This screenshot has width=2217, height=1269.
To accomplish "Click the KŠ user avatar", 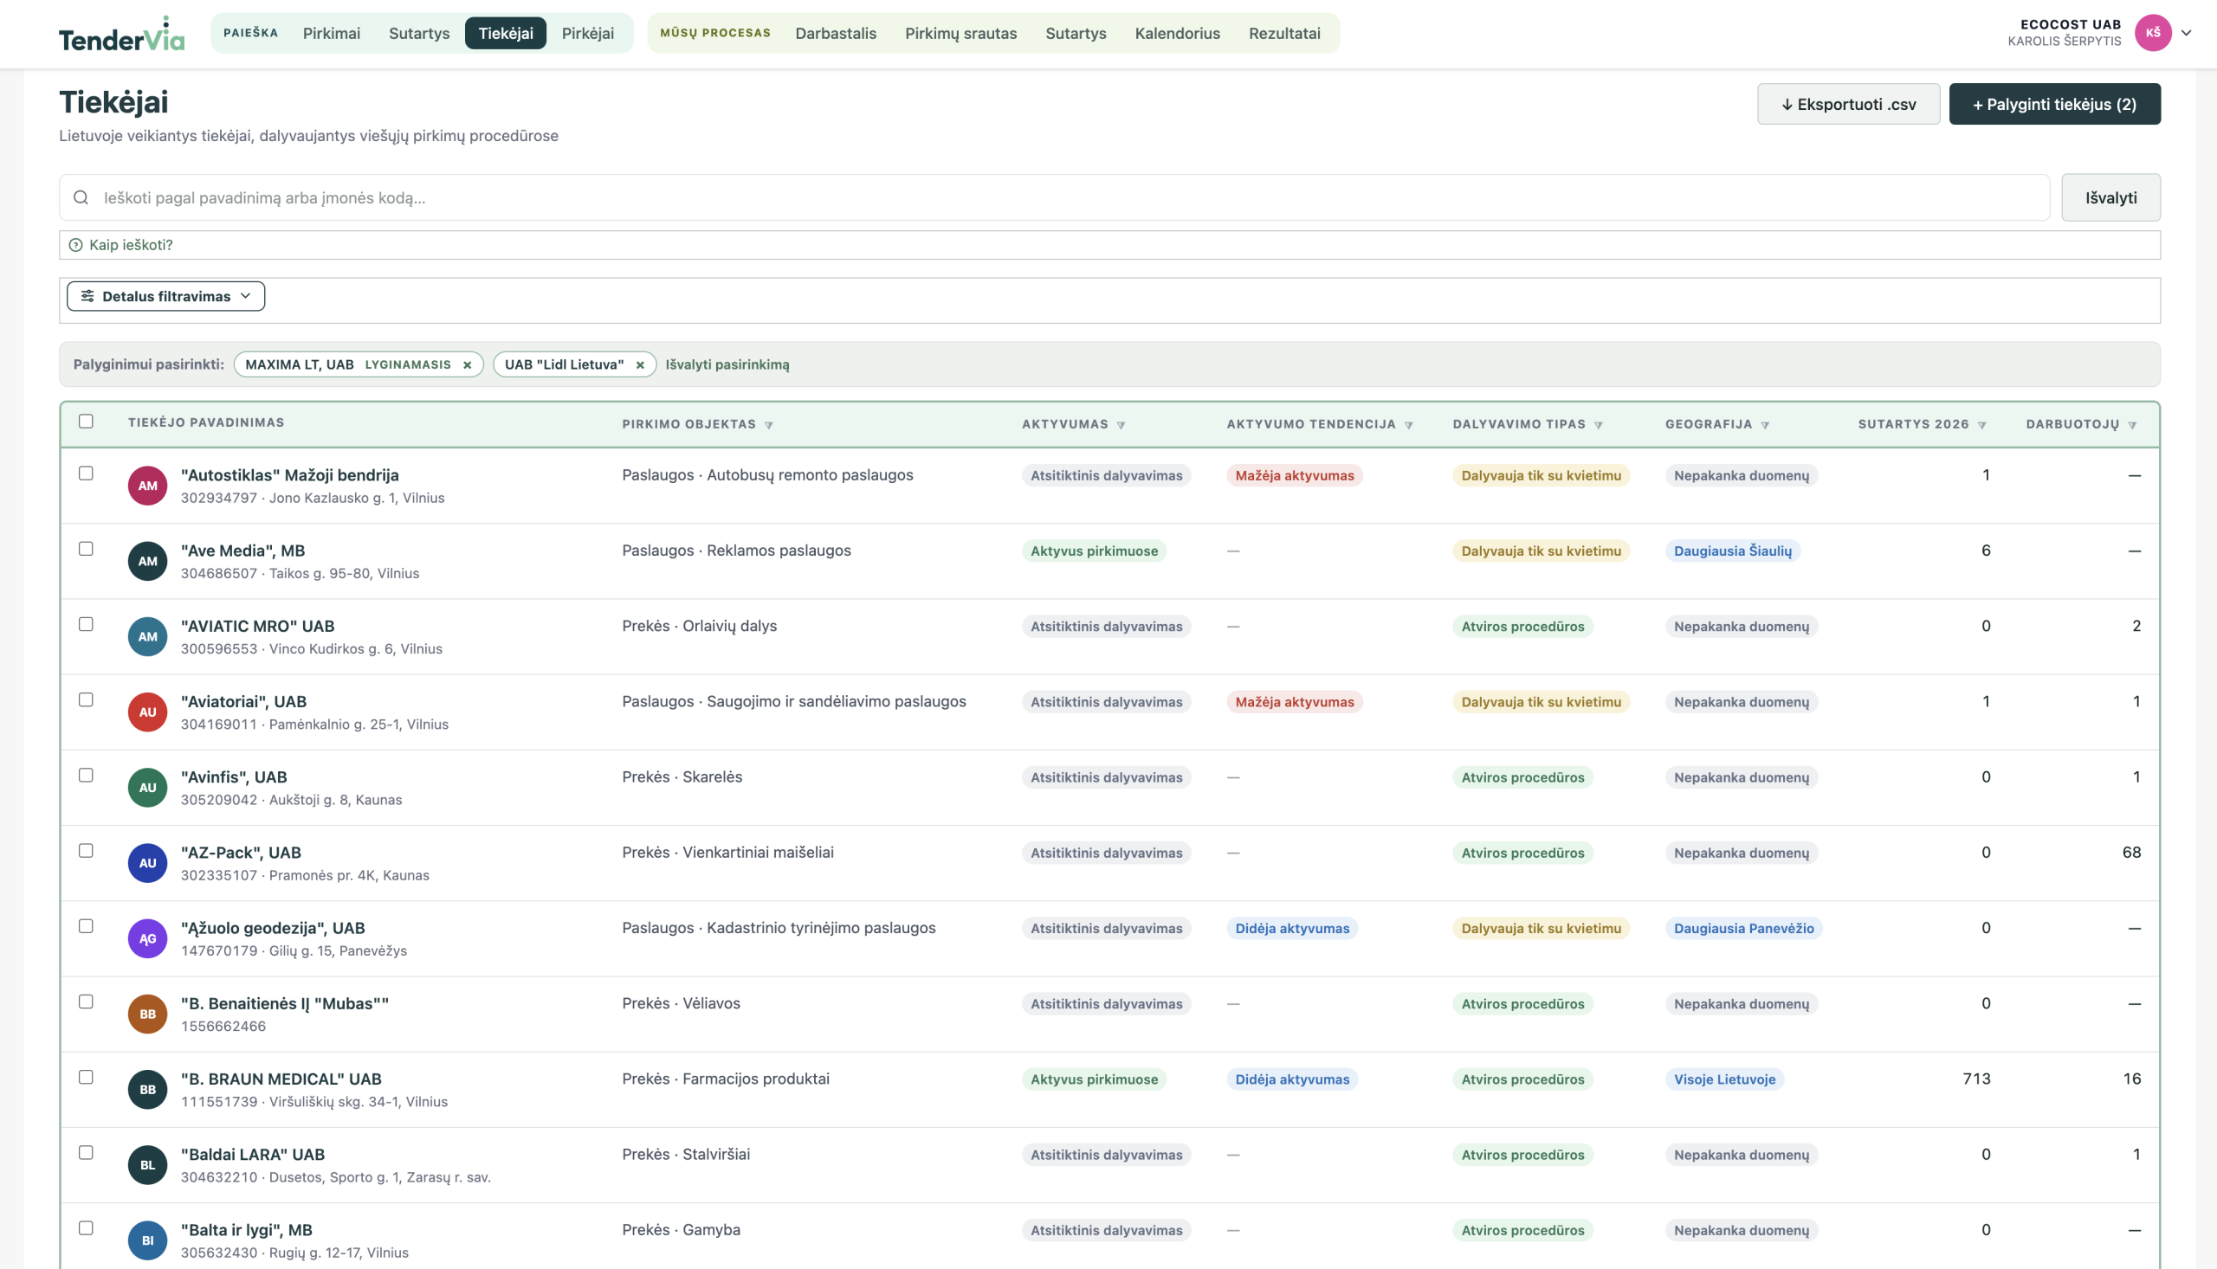I will coord(2153,33).
